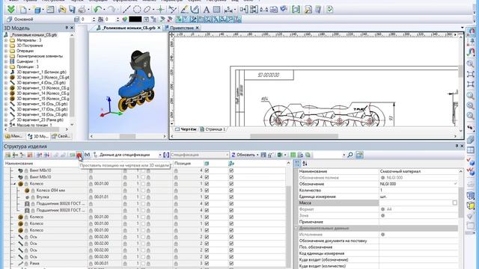Click the Обновить button
Viewport: 479px width, 269px height.
pyautogui.click(x=243, y=155)
